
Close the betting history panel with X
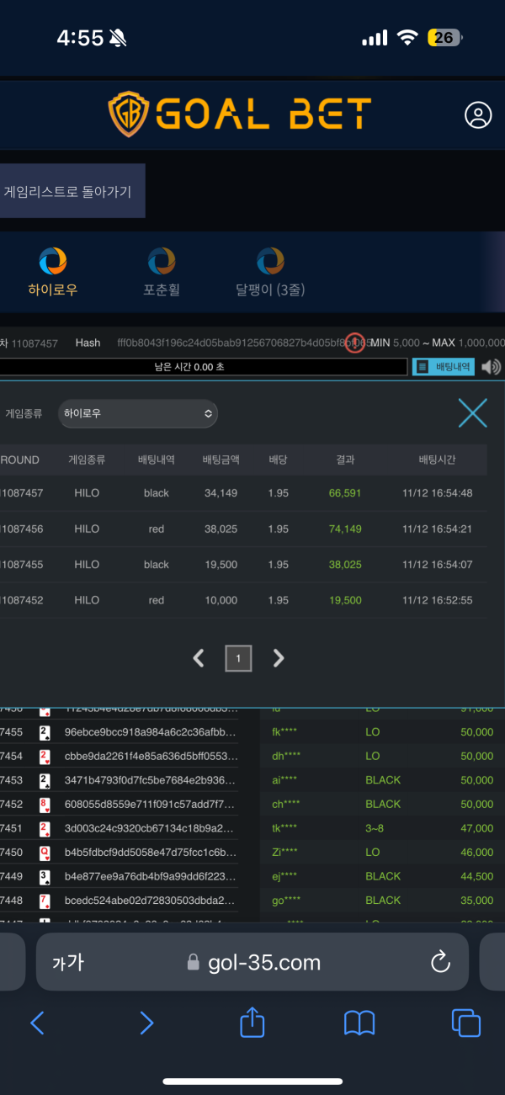(x=472, y=412)
